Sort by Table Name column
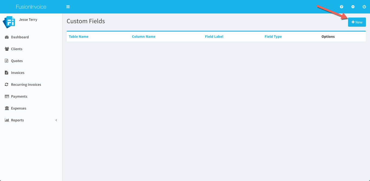Viewport: 370px width, 181px height. [79, 36]
